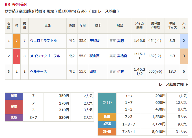The image size is (192, 138).
Task: Open horse ヴェロキラプトル profile link
Action: [x=43, y=41]
